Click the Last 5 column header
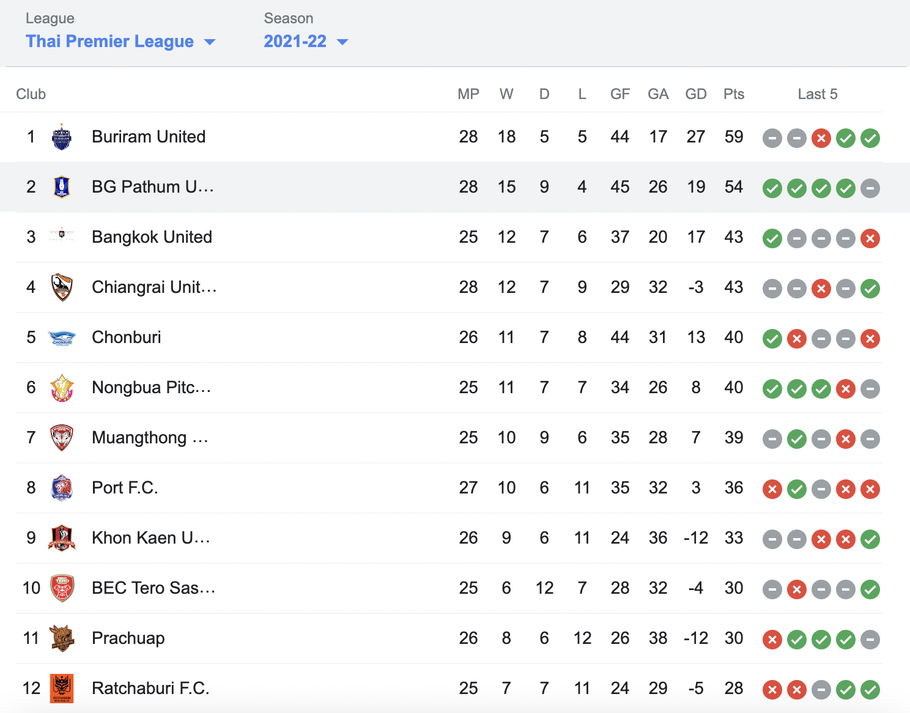 (818, 94)
